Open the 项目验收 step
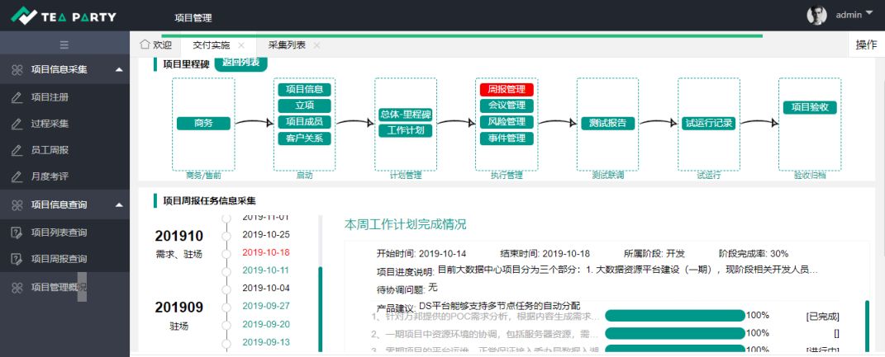The width and height of the screenshot is (885, 357). coord(809,107)
